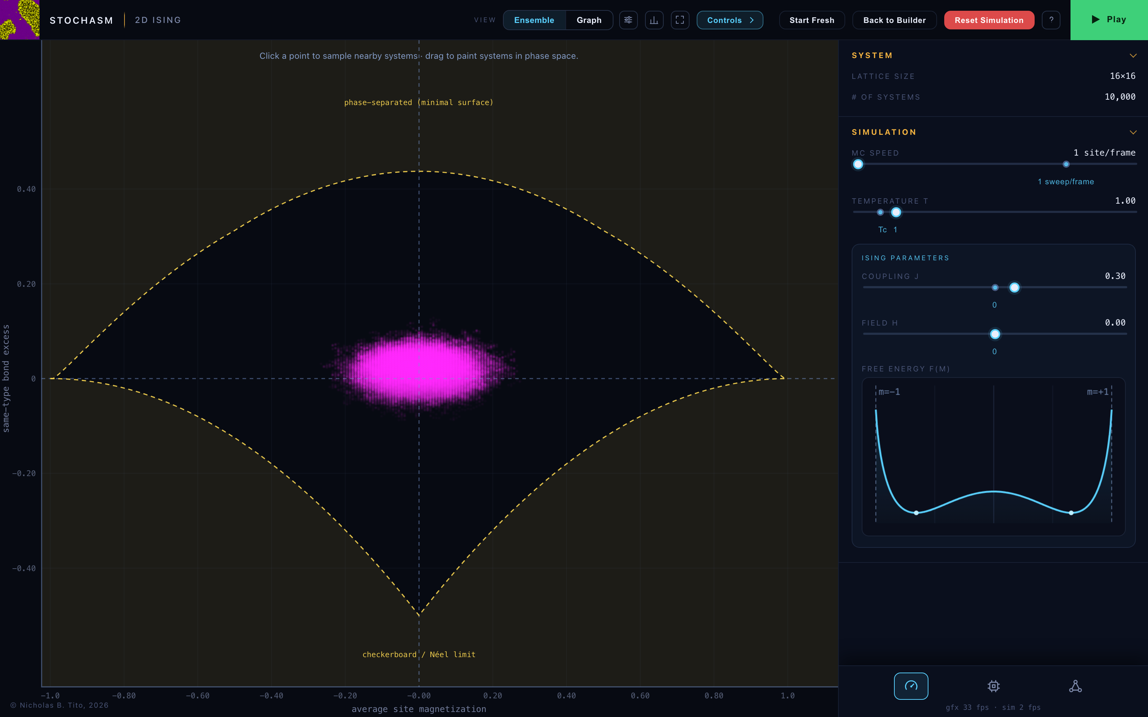The width and height of the screenshot is (1148, 717).
Task: Open the network graph panel icon
Action: click(x=1076, y=686)
